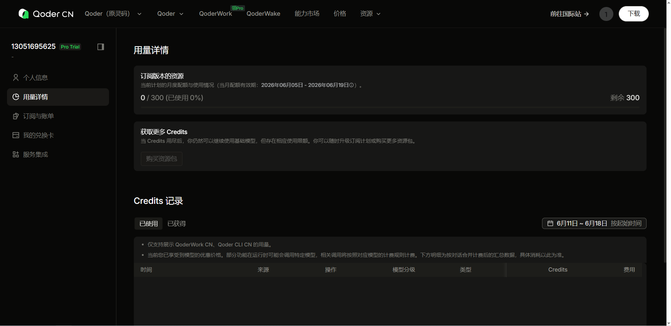The width and height of the screenshot is (671, 326).
Task: Click the card icon beside 我的兑换卡
Action: point(16,135)
